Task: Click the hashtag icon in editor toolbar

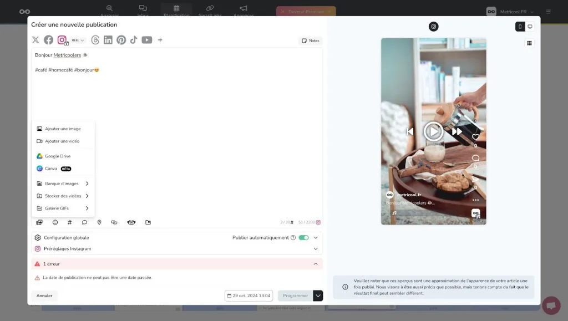Action: [x=69, y=222]
